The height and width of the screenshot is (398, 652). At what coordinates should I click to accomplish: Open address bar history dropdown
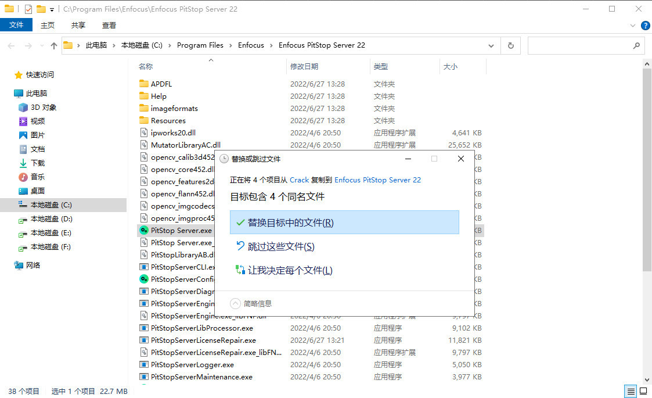point(491,46)
